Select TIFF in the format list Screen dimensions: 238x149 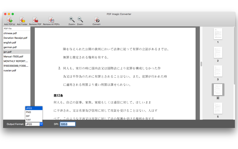tap(34, 120)
